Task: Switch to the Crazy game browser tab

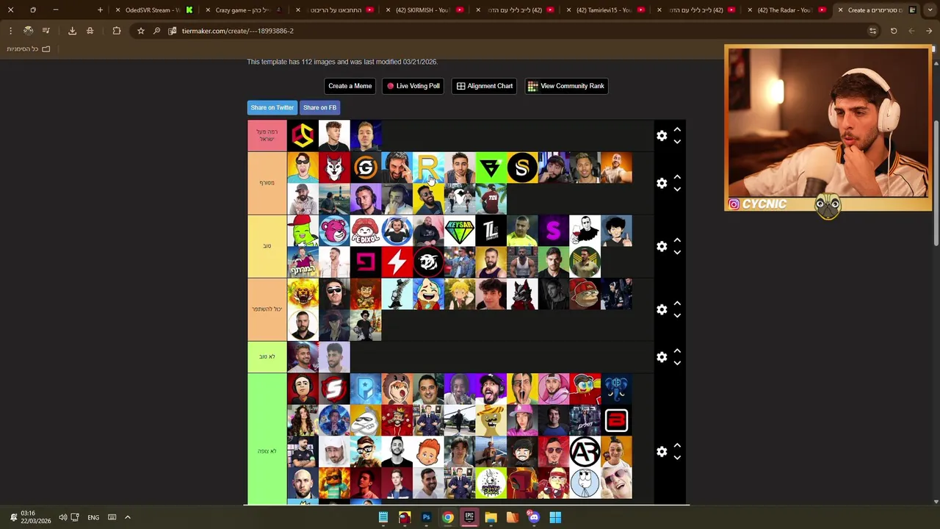Action: (242, 10)
